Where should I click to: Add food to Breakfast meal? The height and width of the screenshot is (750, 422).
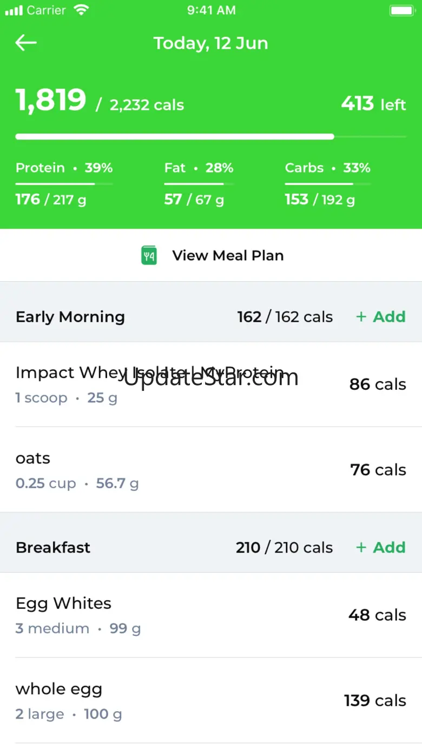click(380, 548)
